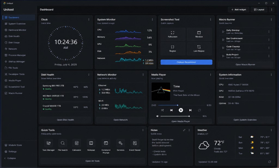
Task: Run the Dev Environment macro
Action: click(x=223, y=40)
